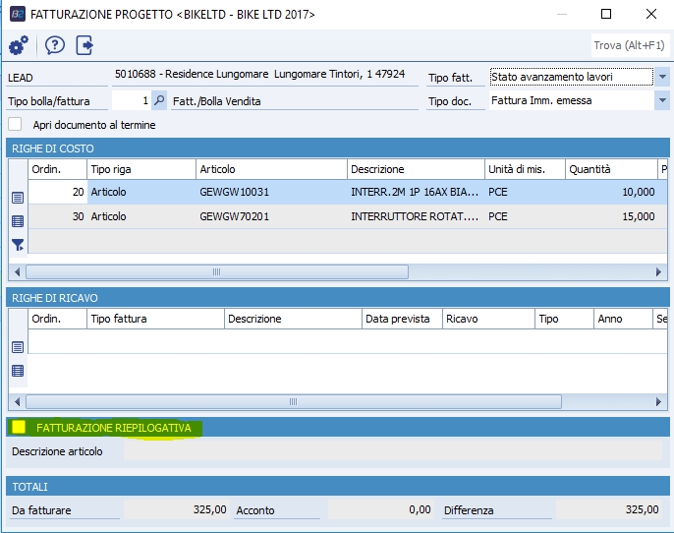Click the Righe di costo scroll left arrow
The image size is (674, 533).
(18, 271)
